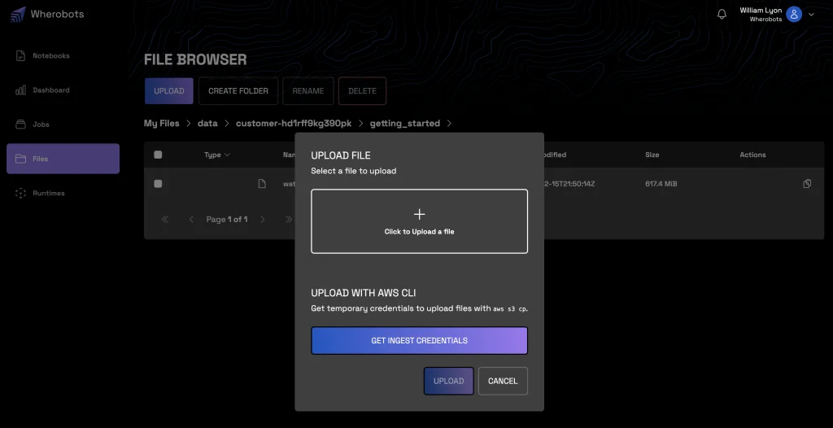This screenshot has width=833, height=428.
Task: Click the Files folder icon
Action: tap(20, 159)
